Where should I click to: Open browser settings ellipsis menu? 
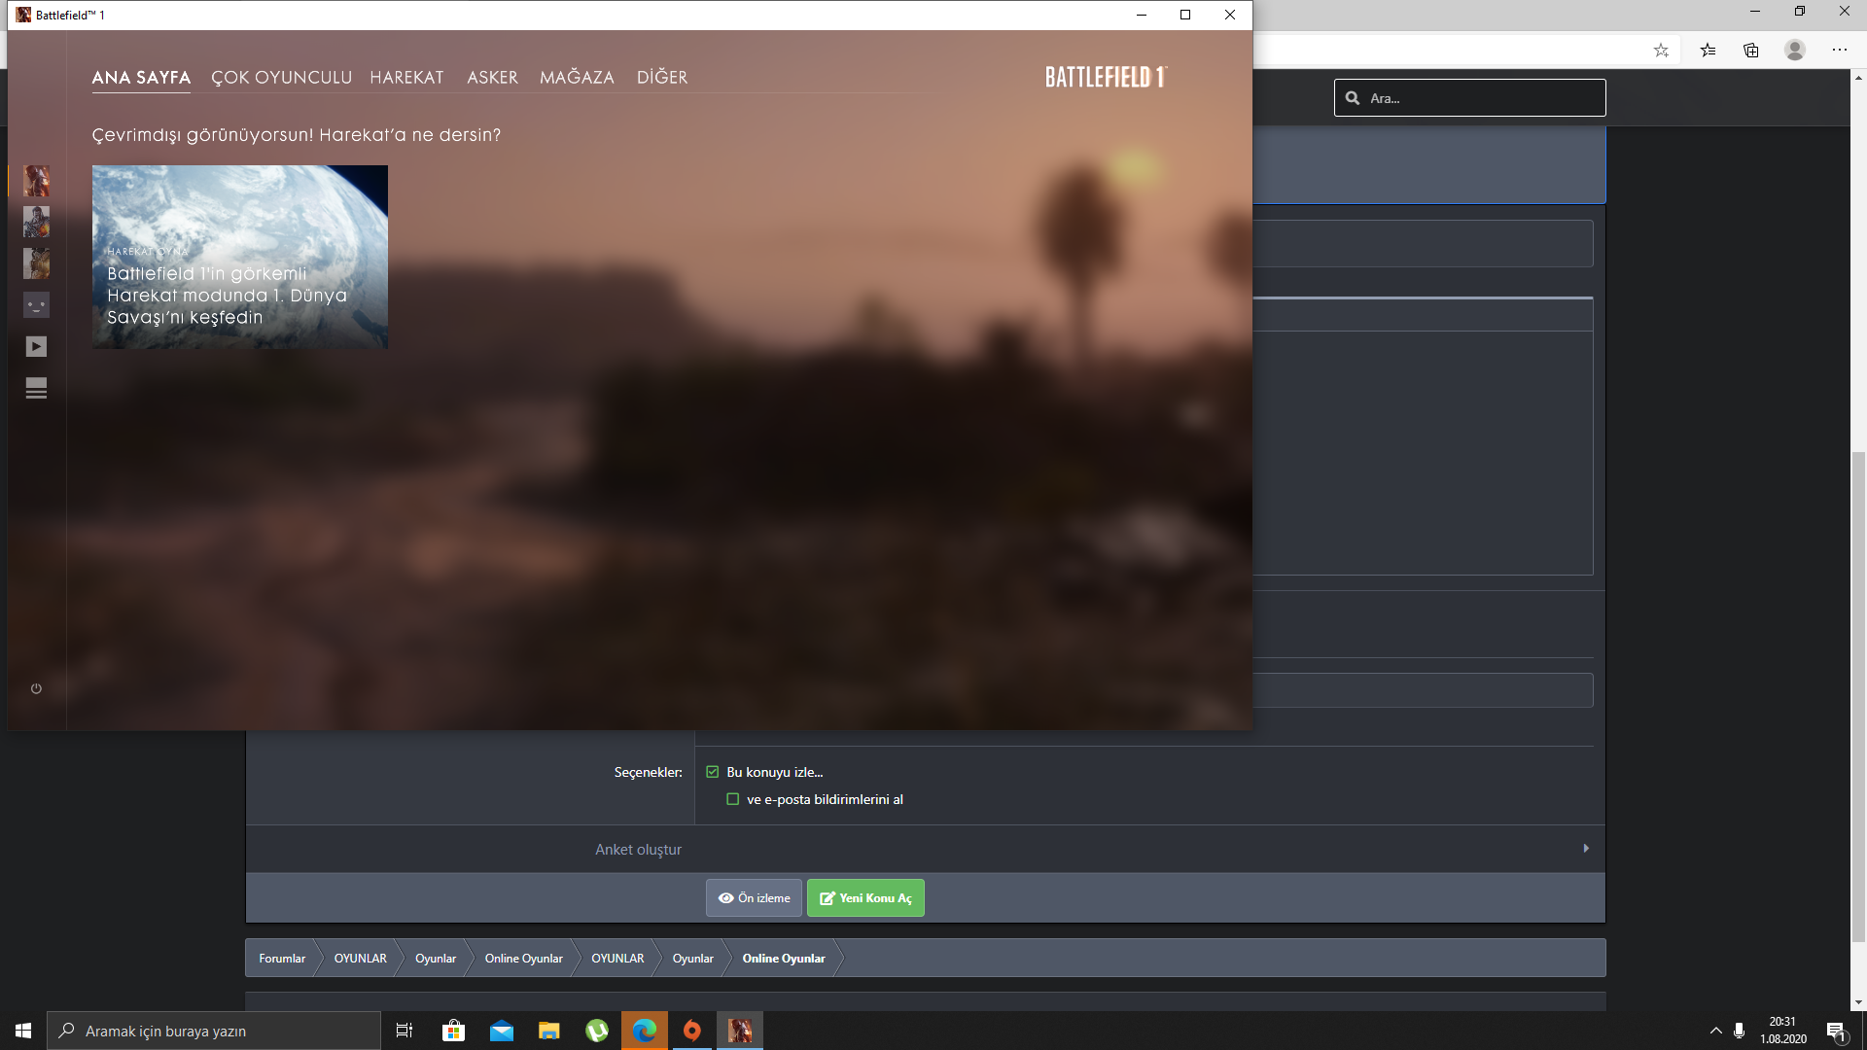(1839, 50)
